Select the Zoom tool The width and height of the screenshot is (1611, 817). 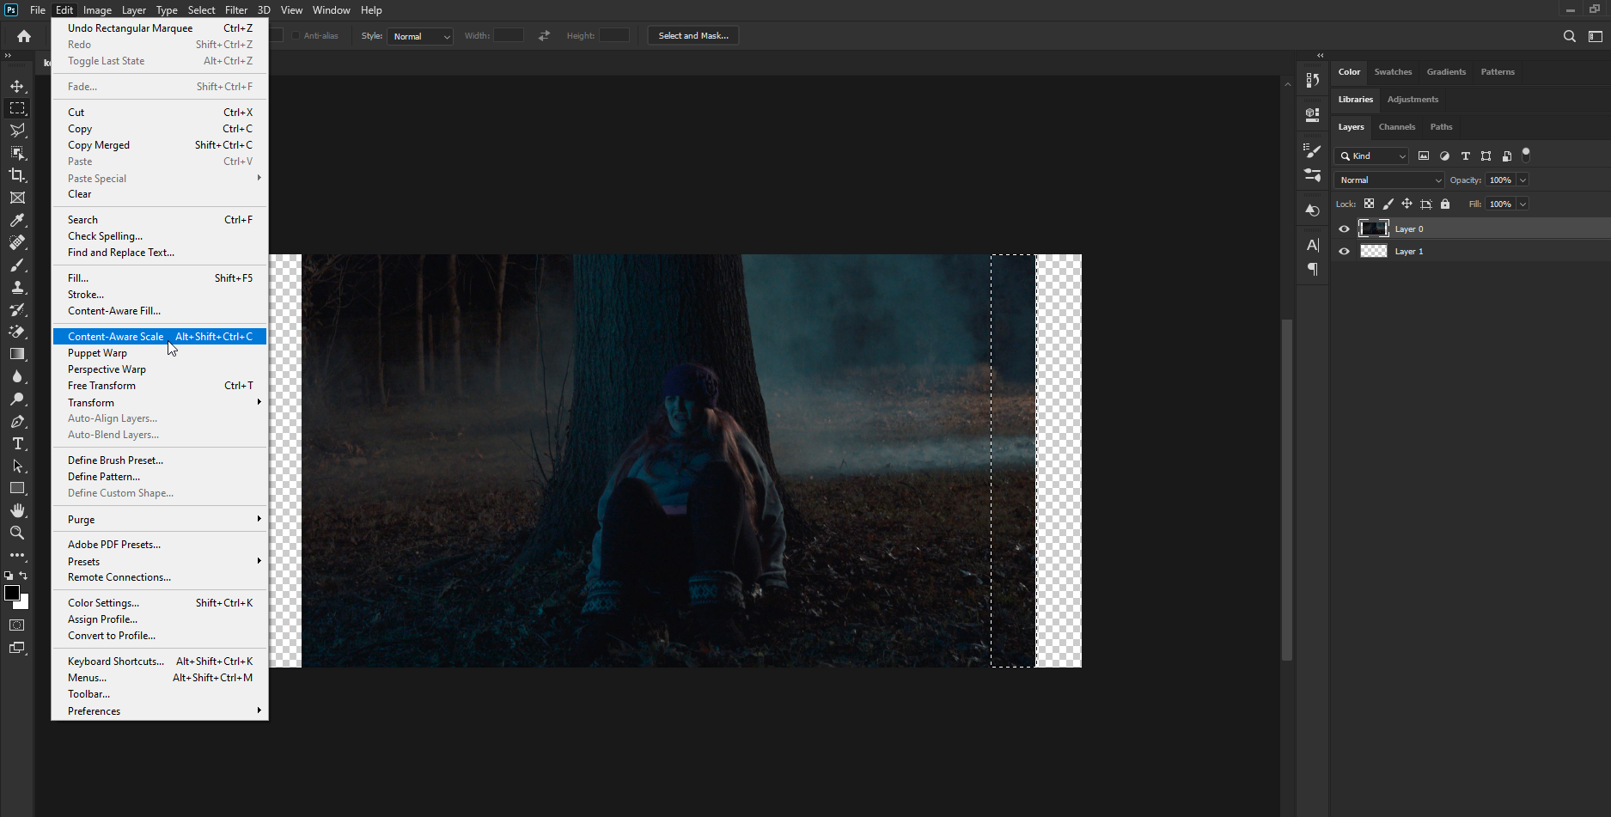pos(17,533)
